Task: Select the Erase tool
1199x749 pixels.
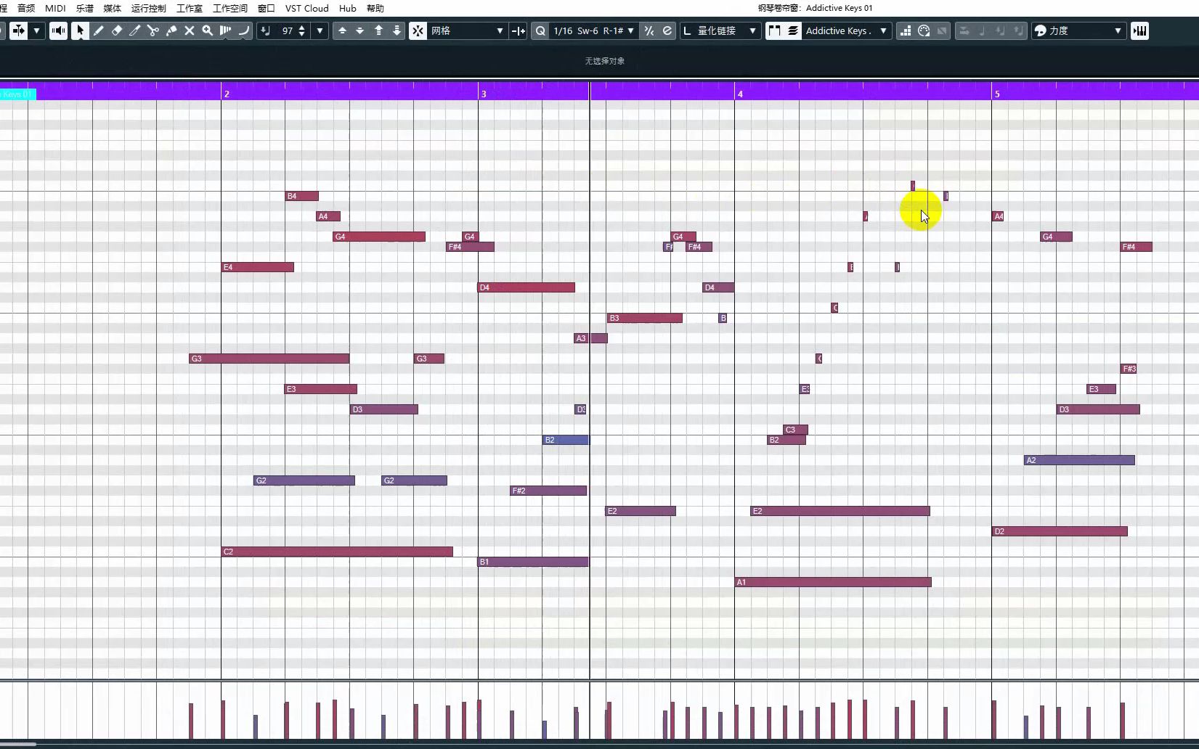Action: coord(116,30)
